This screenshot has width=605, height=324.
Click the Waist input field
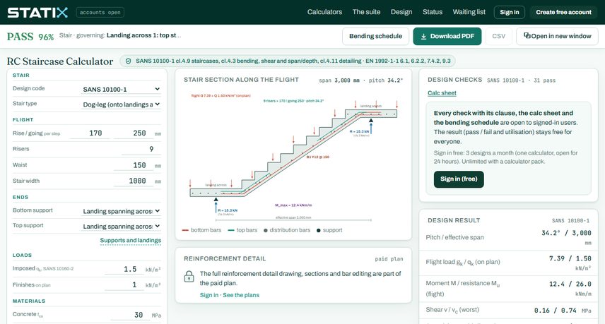point(133,165)
